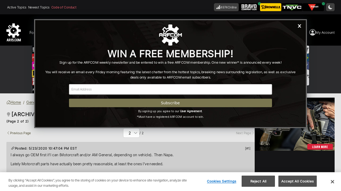Viewport: 341px width, 191px height.
Task: Open Newest Topics in top menu
Action: (x=39, y=7)
